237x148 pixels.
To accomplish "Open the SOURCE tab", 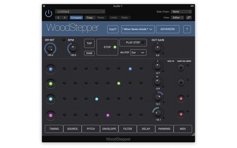I will tap(72, 129).
